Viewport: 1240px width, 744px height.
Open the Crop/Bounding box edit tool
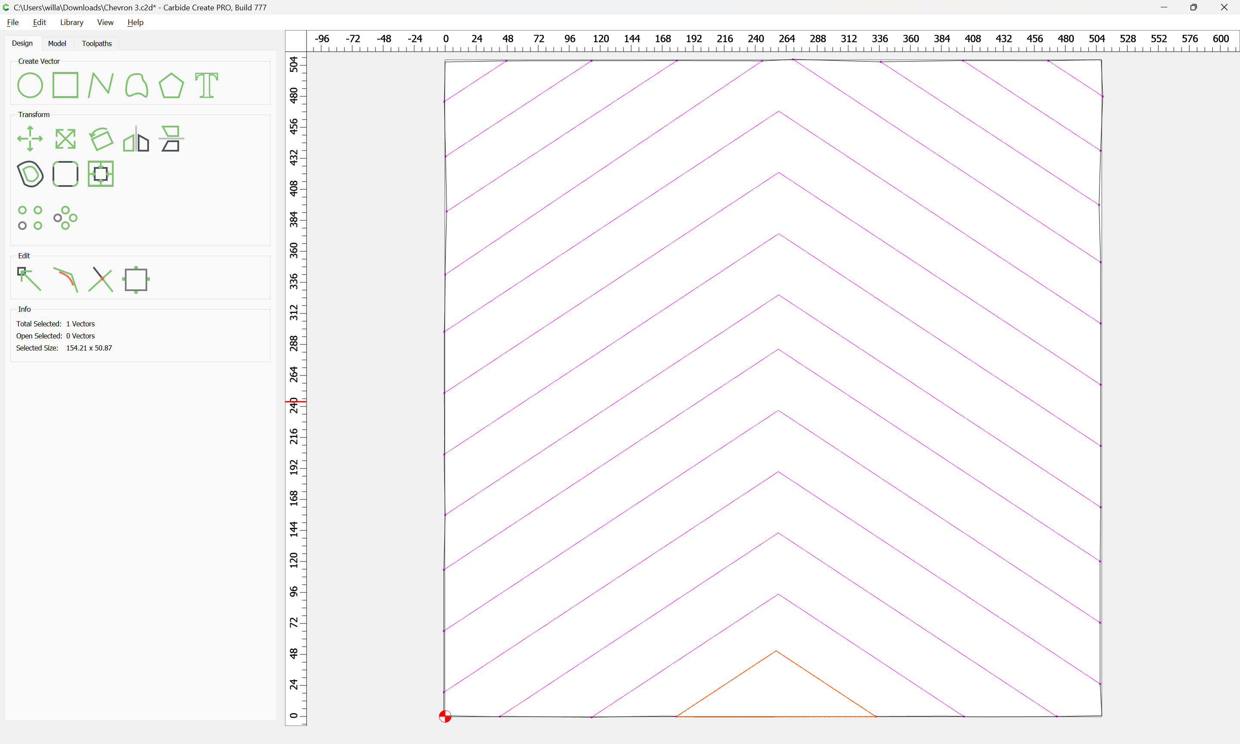[x=136, y=280]
